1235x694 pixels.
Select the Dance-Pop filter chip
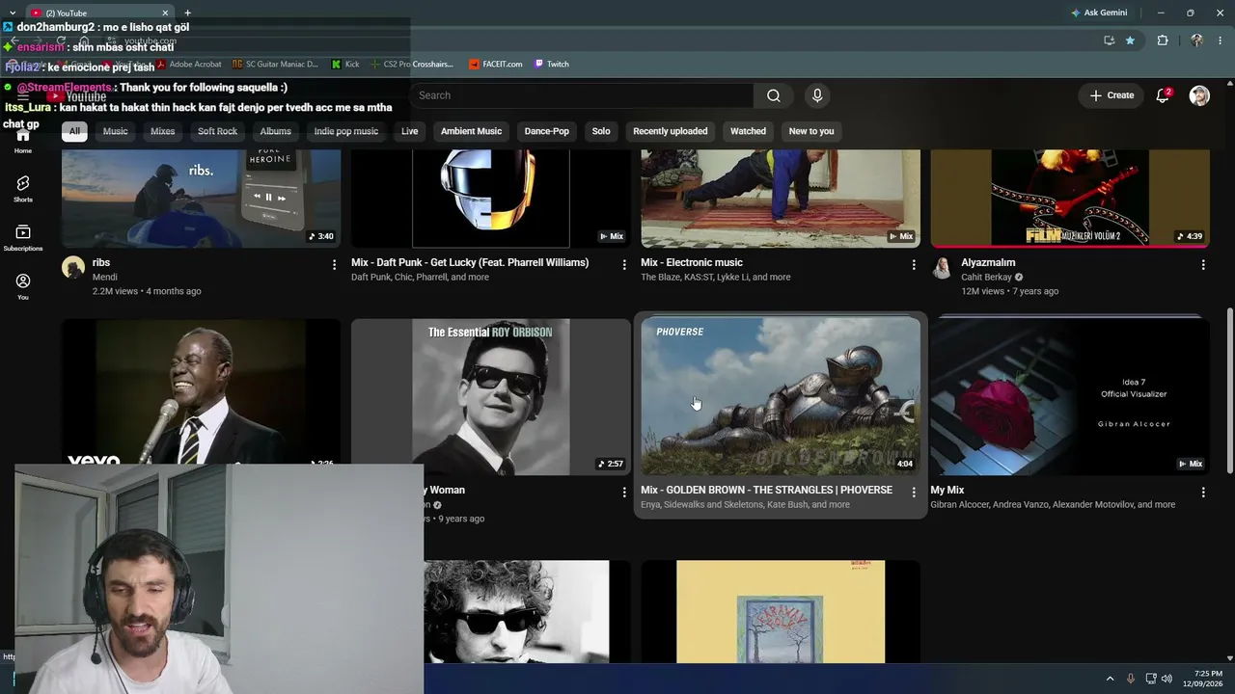click(547, 131)
